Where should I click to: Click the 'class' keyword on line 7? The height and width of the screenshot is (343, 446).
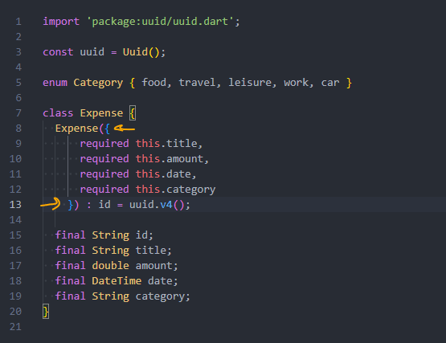(58, 113)
